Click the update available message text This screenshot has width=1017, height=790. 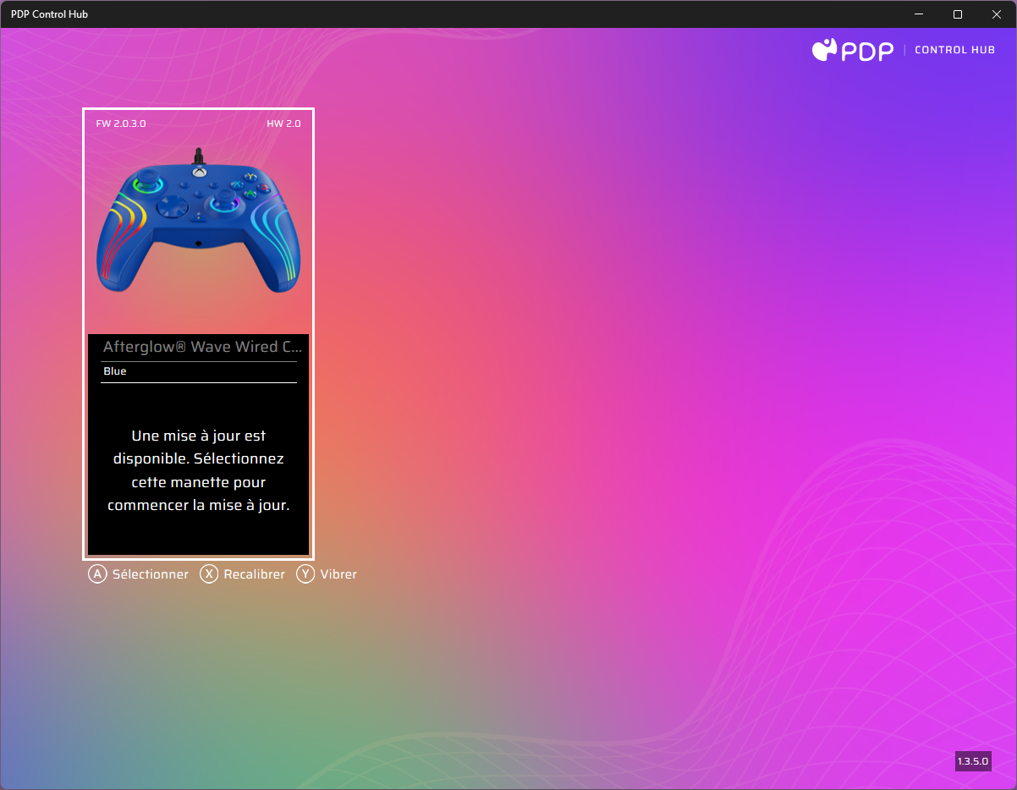point(198,470)
